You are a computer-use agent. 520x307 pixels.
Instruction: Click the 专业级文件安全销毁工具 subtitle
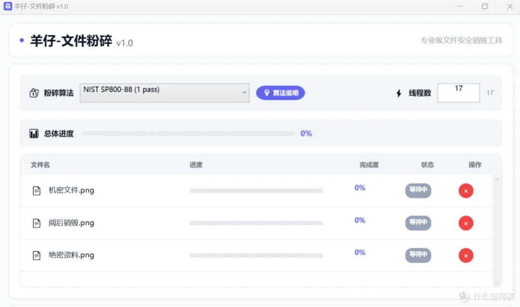pos(461,40)
